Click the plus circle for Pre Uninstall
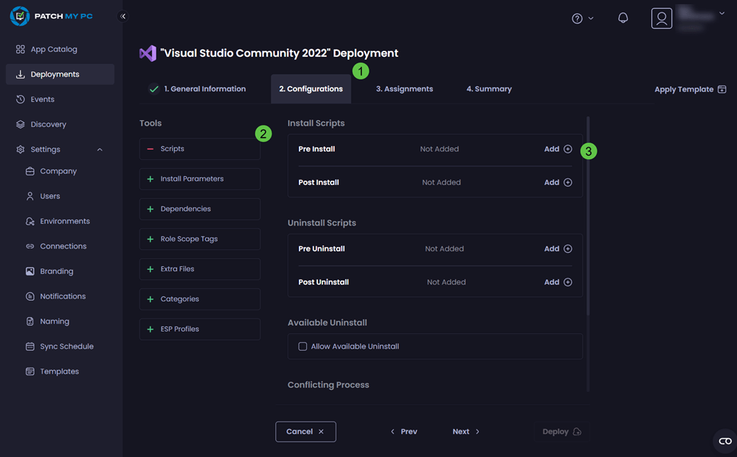Screen dimensions: 737x457 pyautogui.click(x=568, y=248)
